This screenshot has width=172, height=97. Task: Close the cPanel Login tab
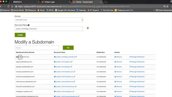[x=70, y=2]
